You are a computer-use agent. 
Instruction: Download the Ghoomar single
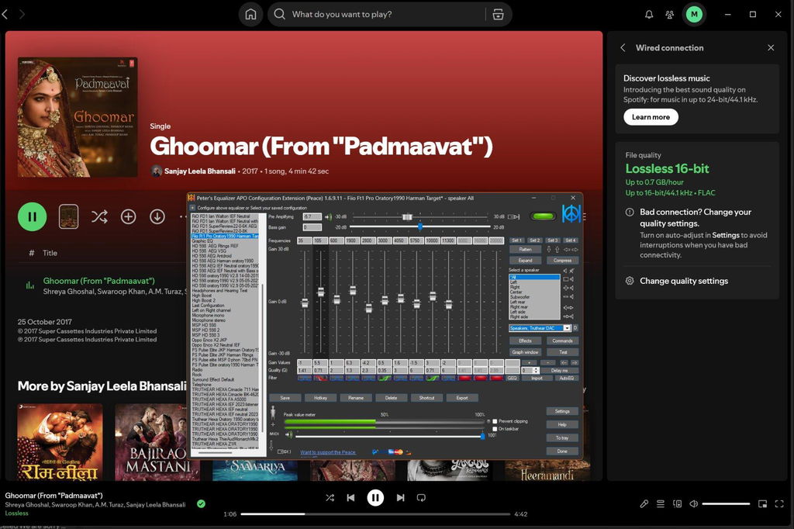pos(157,217)
